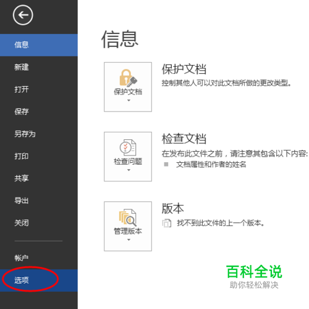The image size is (309, 309).
Task: Click the back arrow circle icon
Action: [23, 15]
